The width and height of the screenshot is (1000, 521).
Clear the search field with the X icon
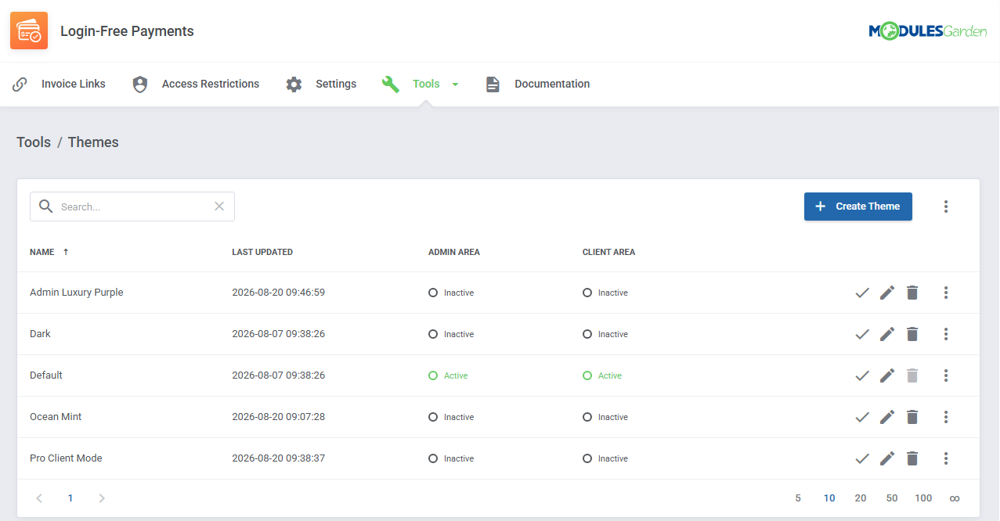pos(219,207)
